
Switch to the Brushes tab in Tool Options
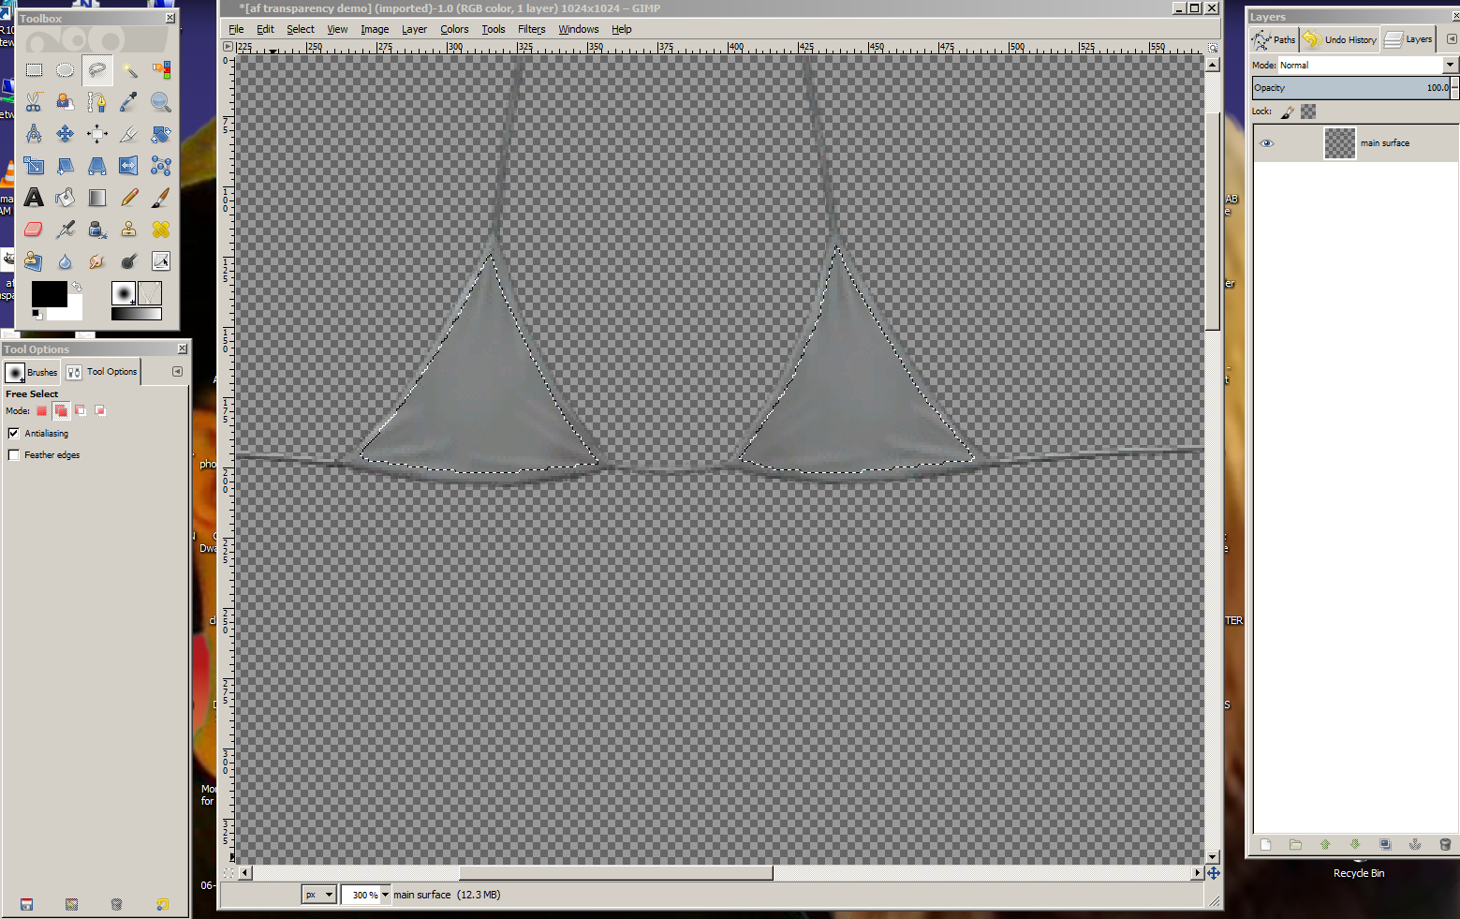click(x=32, y=372)
